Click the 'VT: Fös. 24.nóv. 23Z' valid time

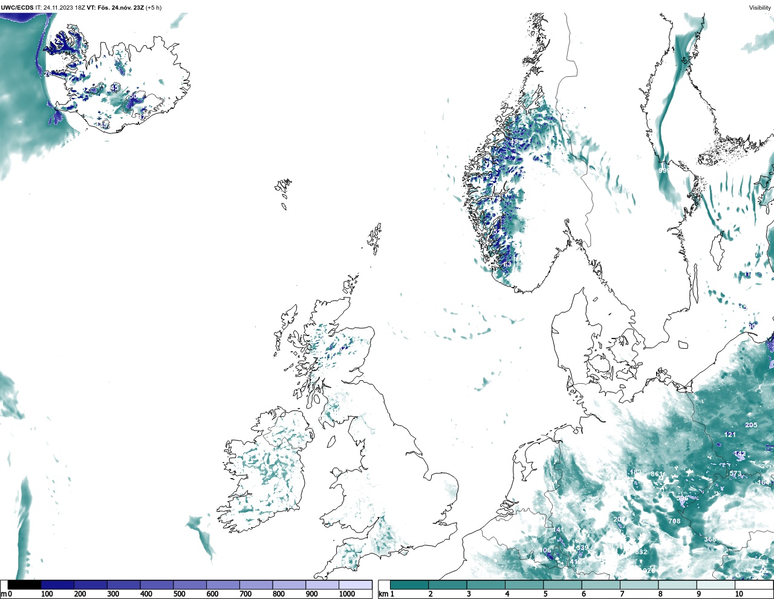(115, 8)
